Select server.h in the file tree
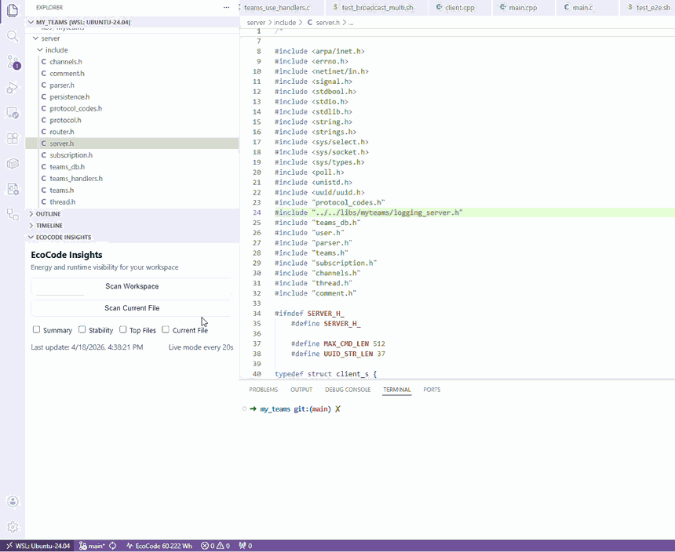675x552 pixels. [132, 143]
